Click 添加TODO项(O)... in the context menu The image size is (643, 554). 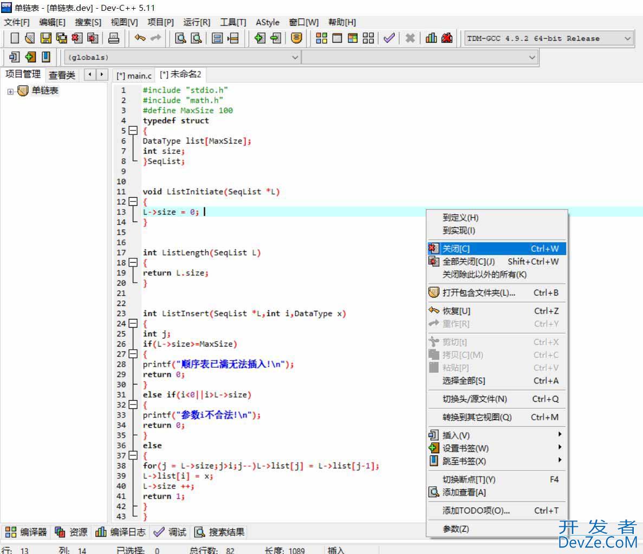497,511
